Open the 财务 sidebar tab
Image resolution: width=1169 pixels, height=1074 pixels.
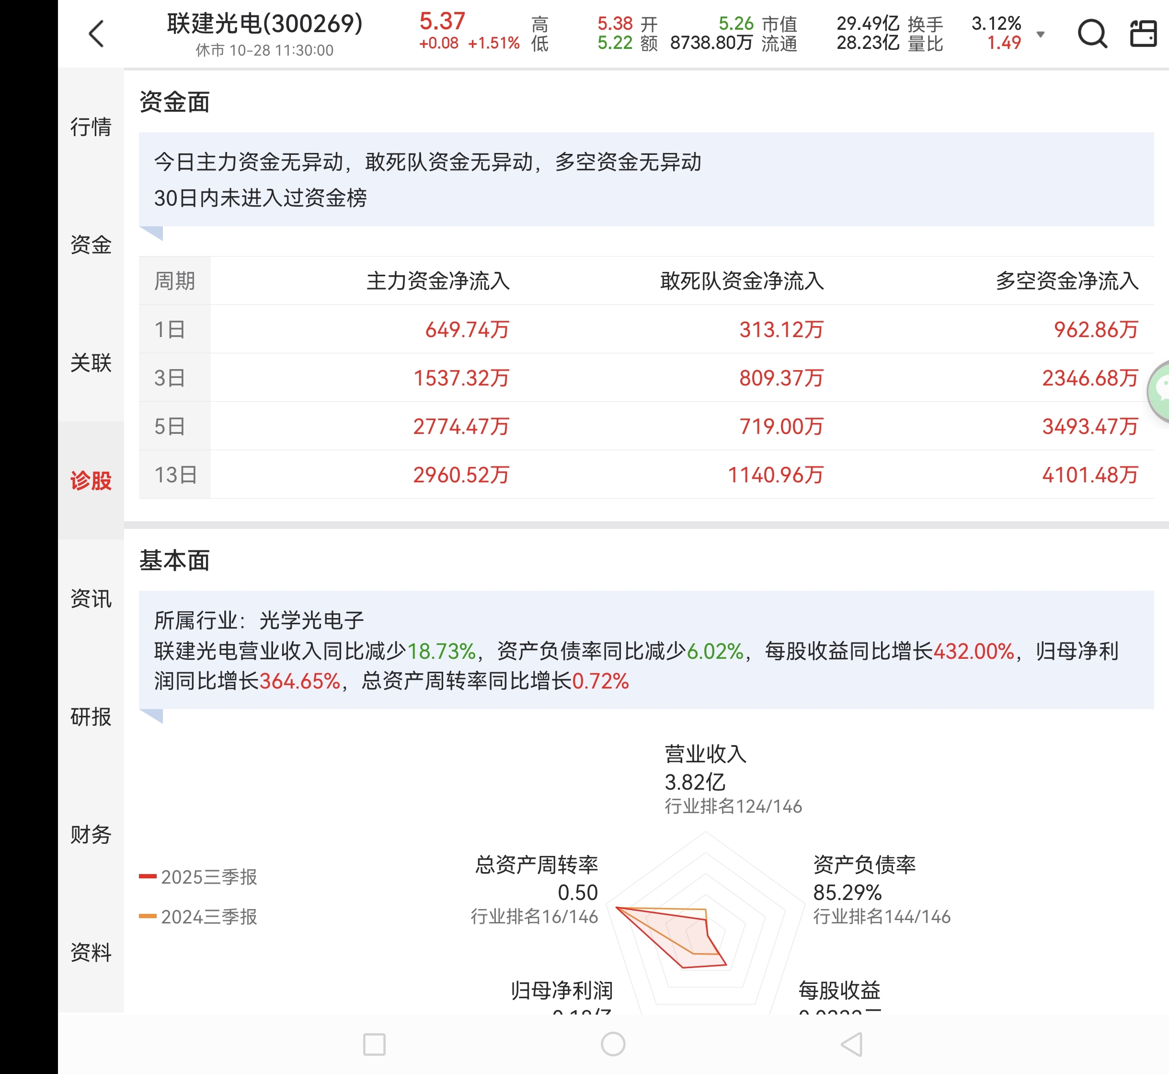click(x=91, y=835)
